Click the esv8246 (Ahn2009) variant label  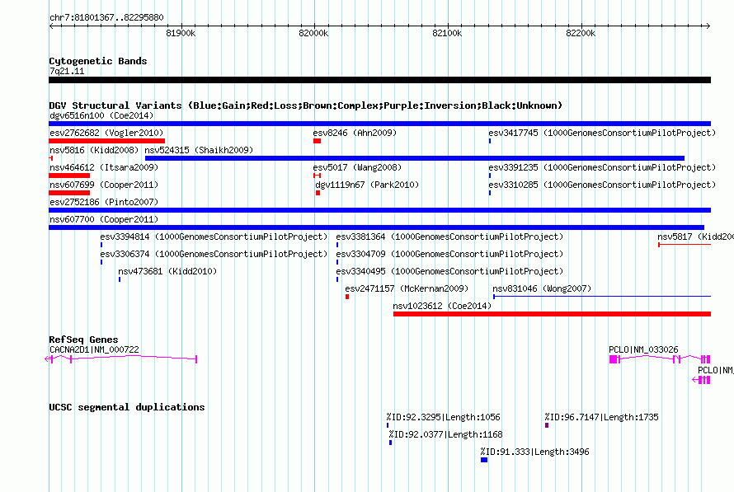point(355,133)
